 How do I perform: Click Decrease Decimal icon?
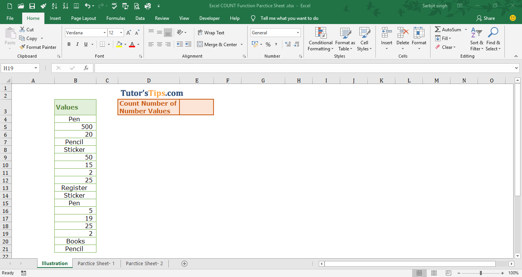pyautogui.click(x=297, y=44)
